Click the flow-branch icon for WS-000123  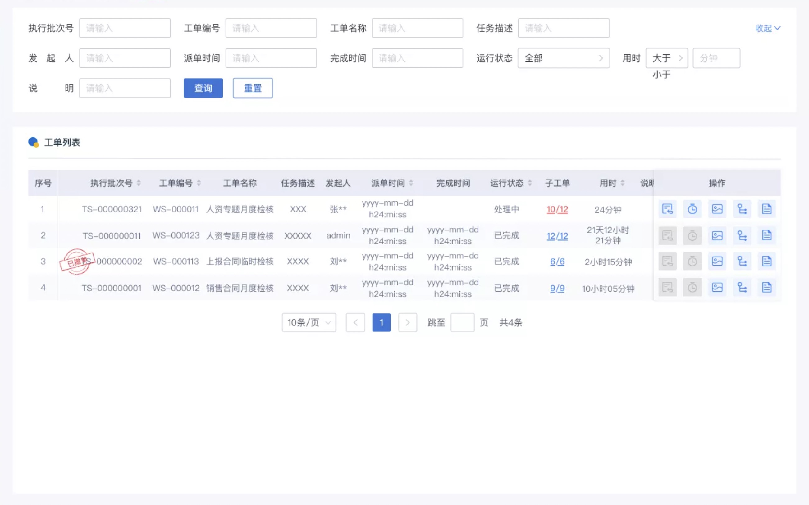(742, 235)
